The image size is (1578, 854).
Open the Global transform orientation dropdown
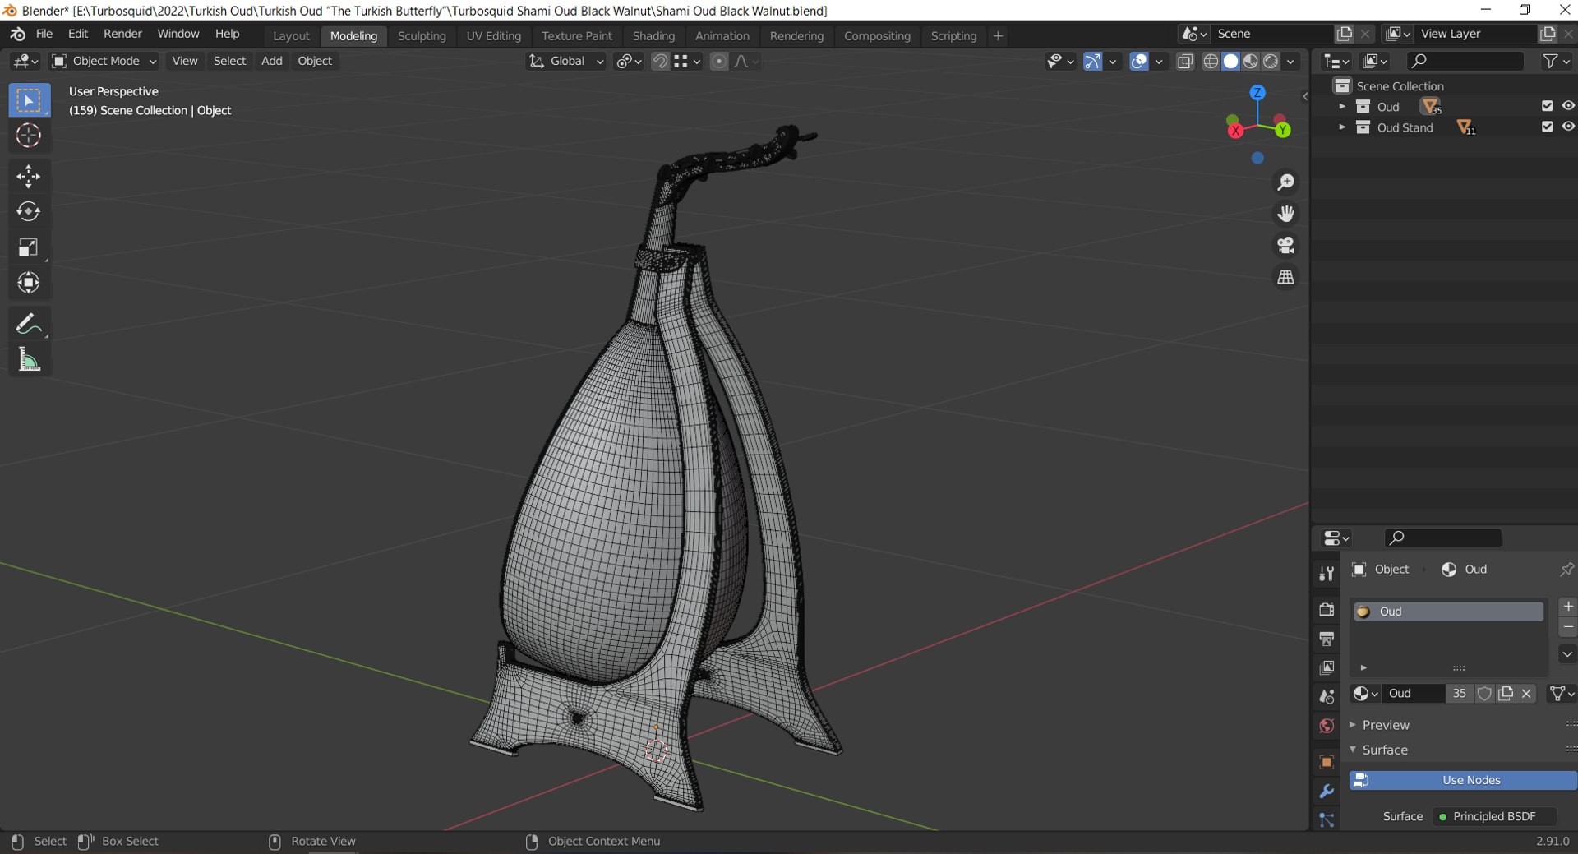coord(566,61)
